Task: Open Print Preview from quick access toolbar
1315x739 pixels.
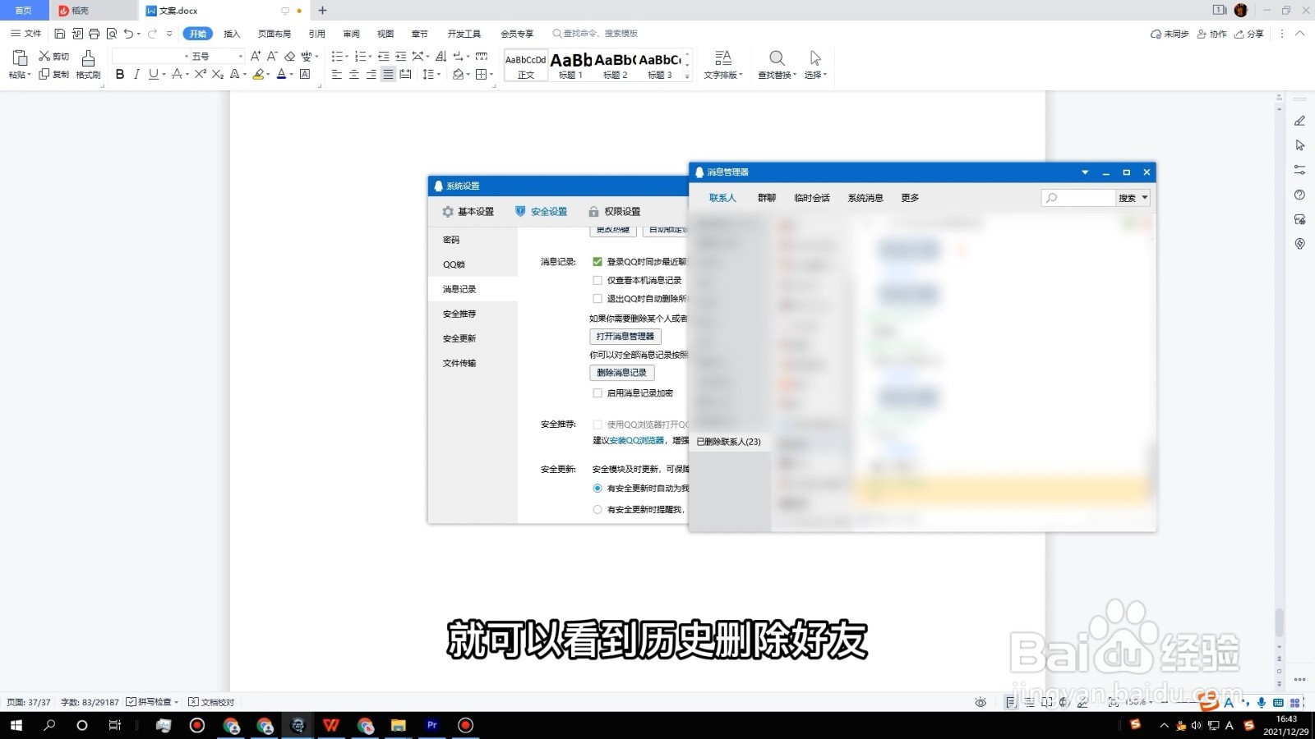Action: pyautogui.click(x=112, y=34)
